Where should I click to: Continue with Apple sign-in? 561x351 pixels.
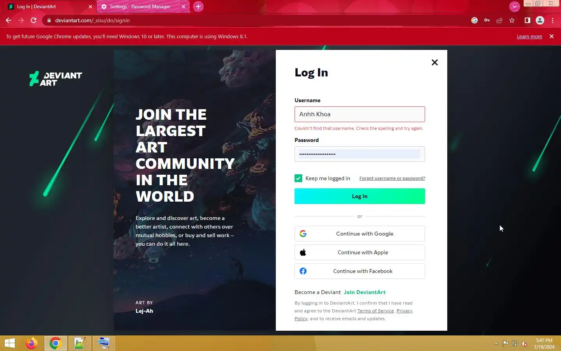click(x=360, y=252)
